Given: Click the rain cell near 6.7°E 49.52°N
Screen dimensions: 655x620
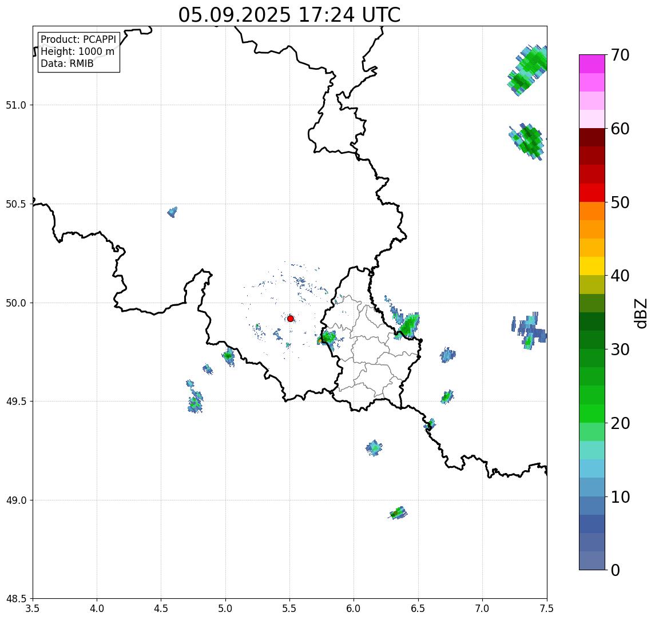Looking at the screenshot, I should [x=447, y=397].
